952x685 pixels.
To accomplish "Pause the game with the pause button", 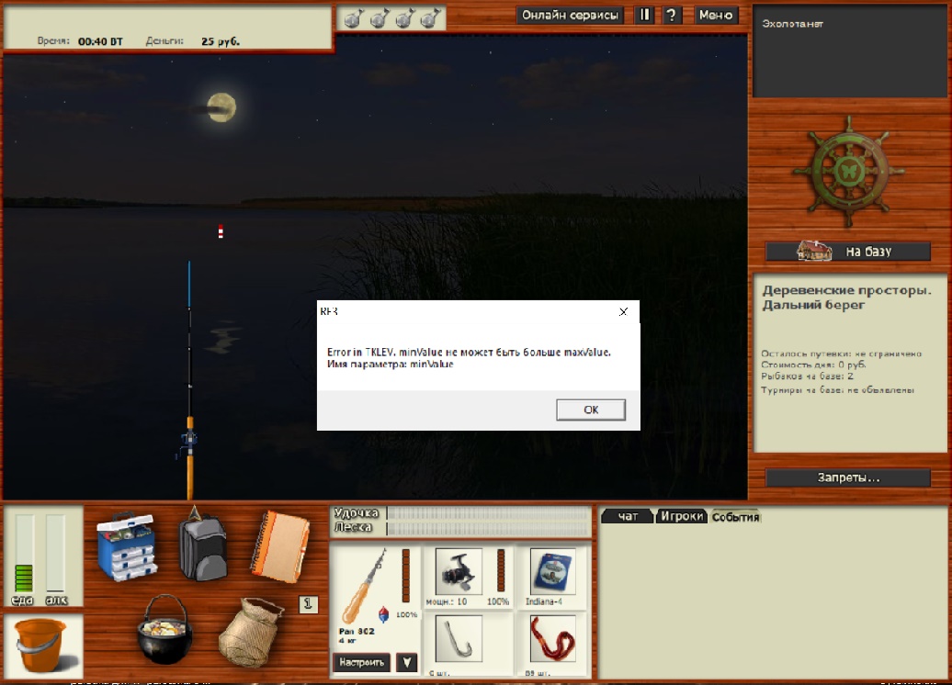I will point(644,16).
